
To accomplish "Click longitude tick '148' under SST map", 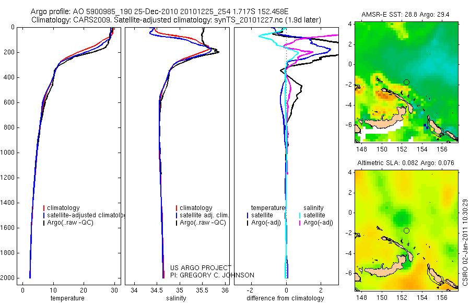I will 362,149.
